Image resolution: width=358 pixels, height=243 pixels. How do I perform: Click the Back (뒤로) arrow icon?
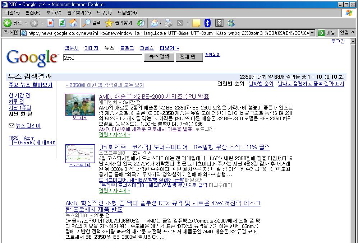(x=8, y=23)
